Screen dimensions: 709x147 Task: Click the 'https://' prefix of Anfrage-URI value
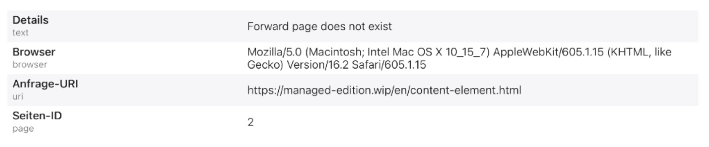tap(265, 90)
